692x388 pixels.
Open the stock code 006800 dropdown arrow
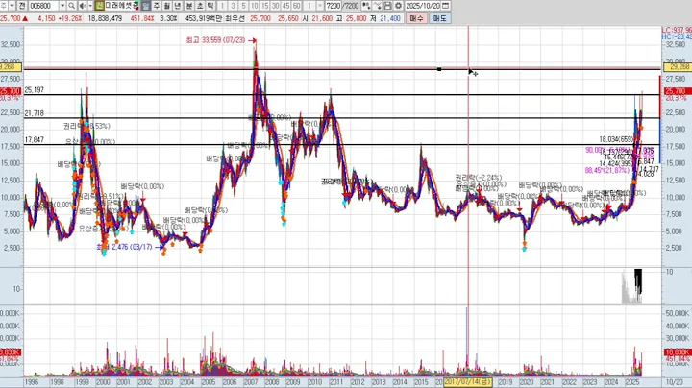click(x=62, y=6)
